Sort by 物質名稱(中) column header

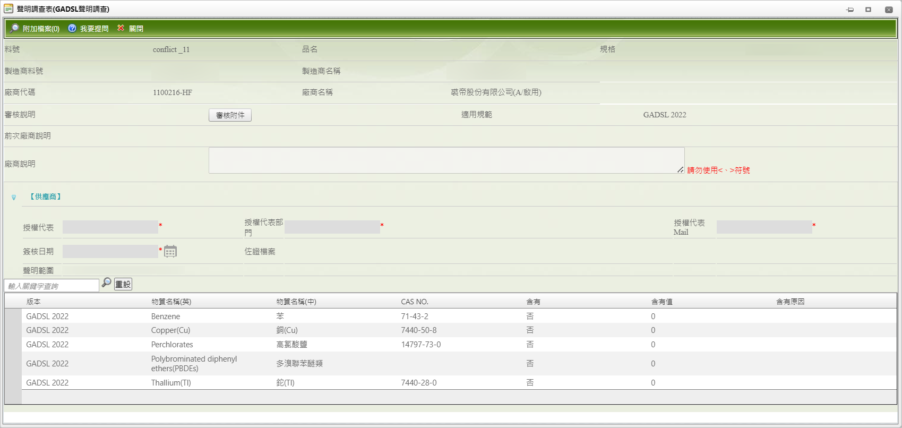[296, 302]
